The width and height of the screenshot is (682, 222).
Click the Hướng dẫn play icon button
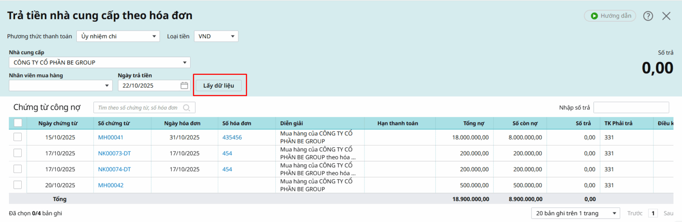point(610,16)
